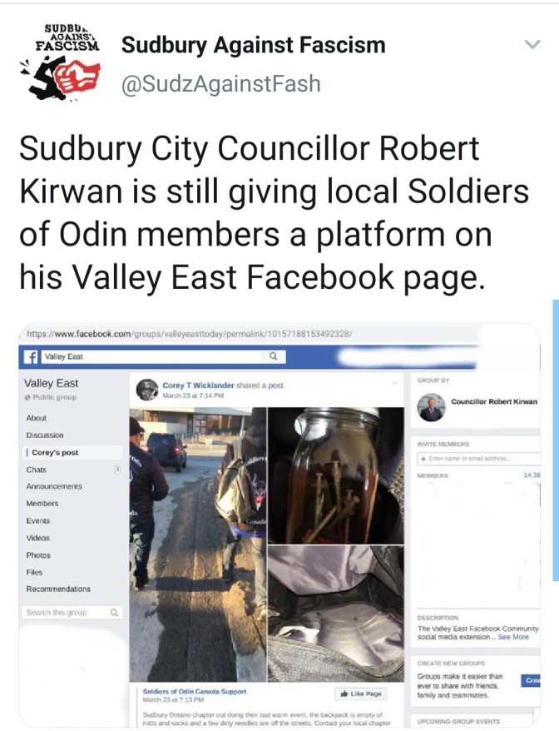This screenshot has height=731, width=559.
Task: Open Corey T Wicklander's profile picture
Action: tap(147, 390)
